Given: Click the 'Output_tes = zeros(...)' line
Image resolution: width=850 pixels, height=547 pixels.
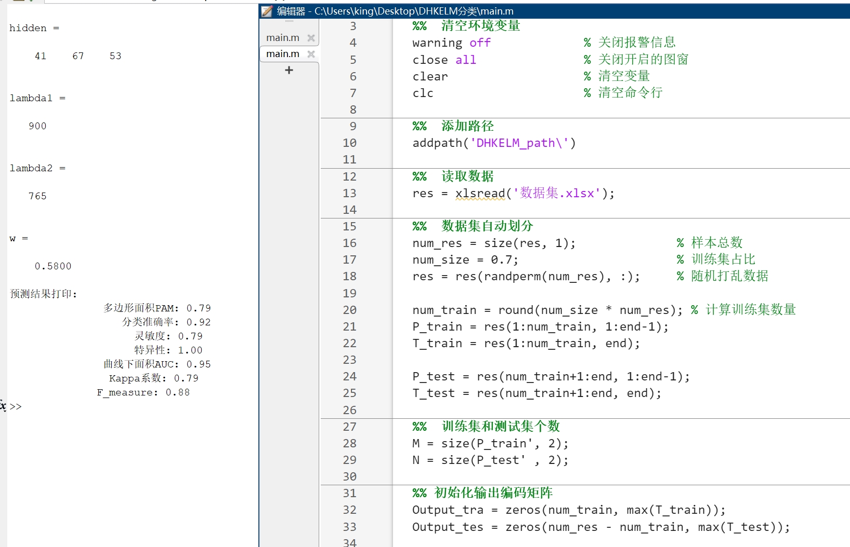Looking at the screenshot, I should [x=601, y=527].
